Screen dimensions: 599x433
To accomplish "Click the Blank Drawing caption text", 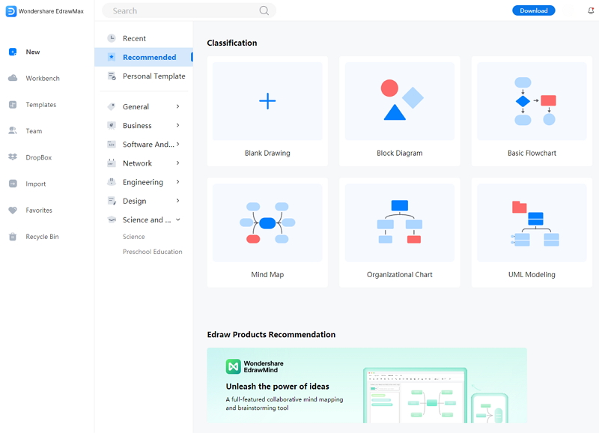I will (x=267, y=153).
